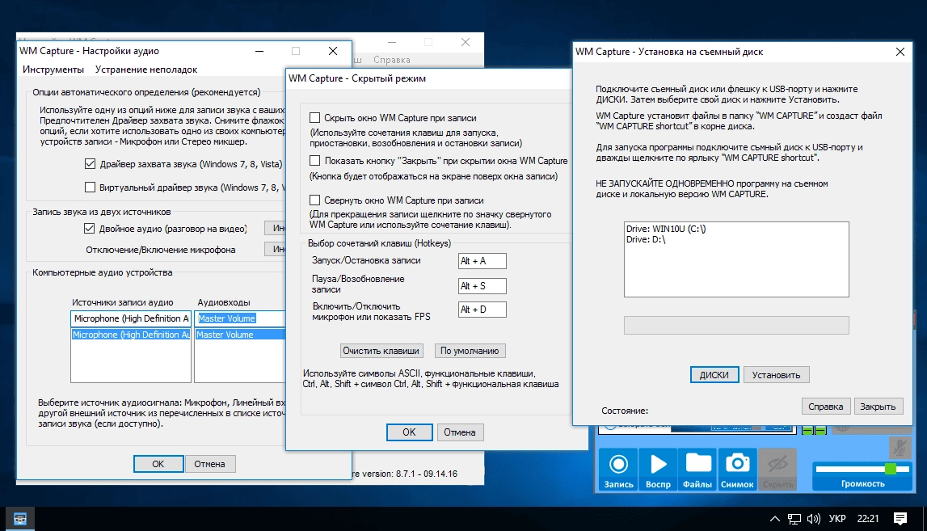This screenshot has height=531, width=927.
Task: Open the Справка menu in background window
Action: [391, 60]
